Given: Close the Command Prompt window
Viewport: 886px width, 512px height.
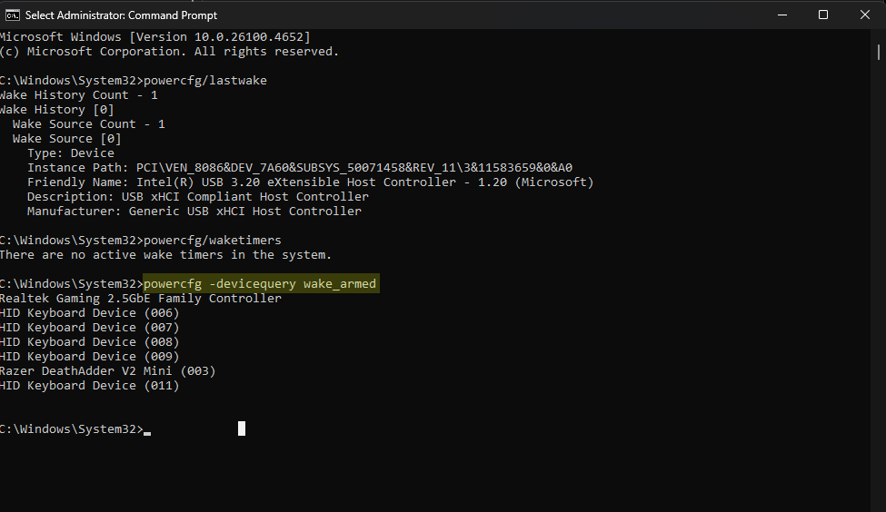Looking at the screenshot, I should 864,15.
